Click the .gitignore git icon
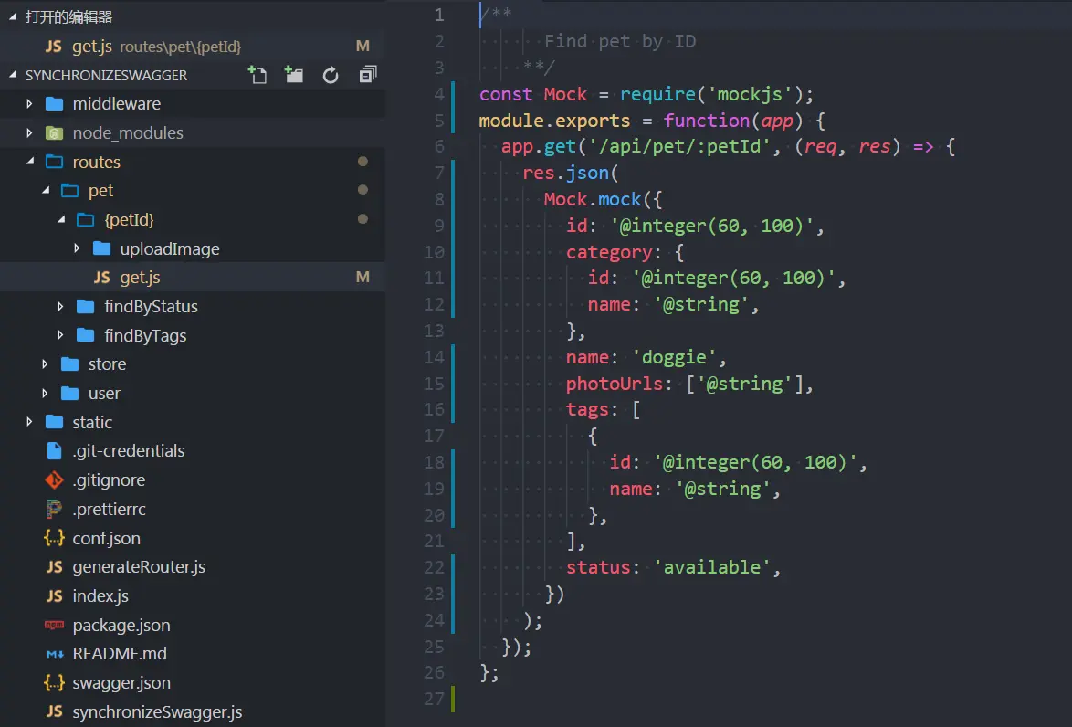Screen dimensions: 1072x727 click(54, 480)
